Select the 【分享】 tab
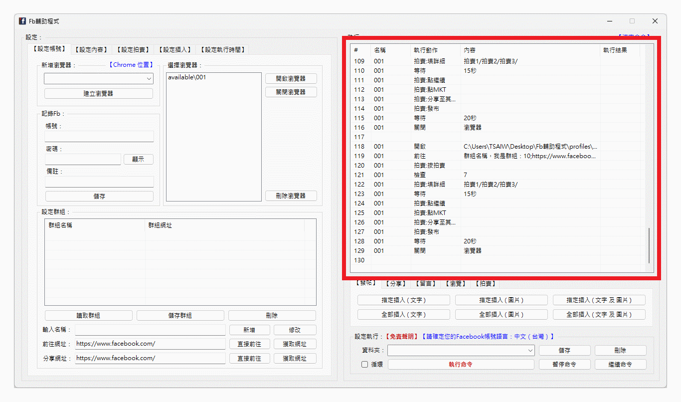 [396, 283]
